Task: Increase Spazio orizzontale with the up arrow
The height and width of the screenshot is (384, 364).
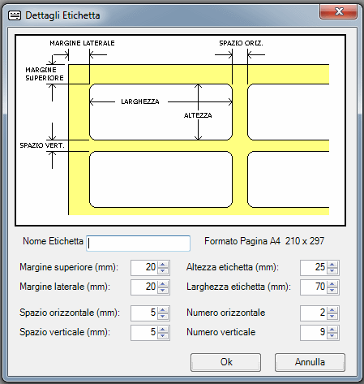Action: point(163,310)
